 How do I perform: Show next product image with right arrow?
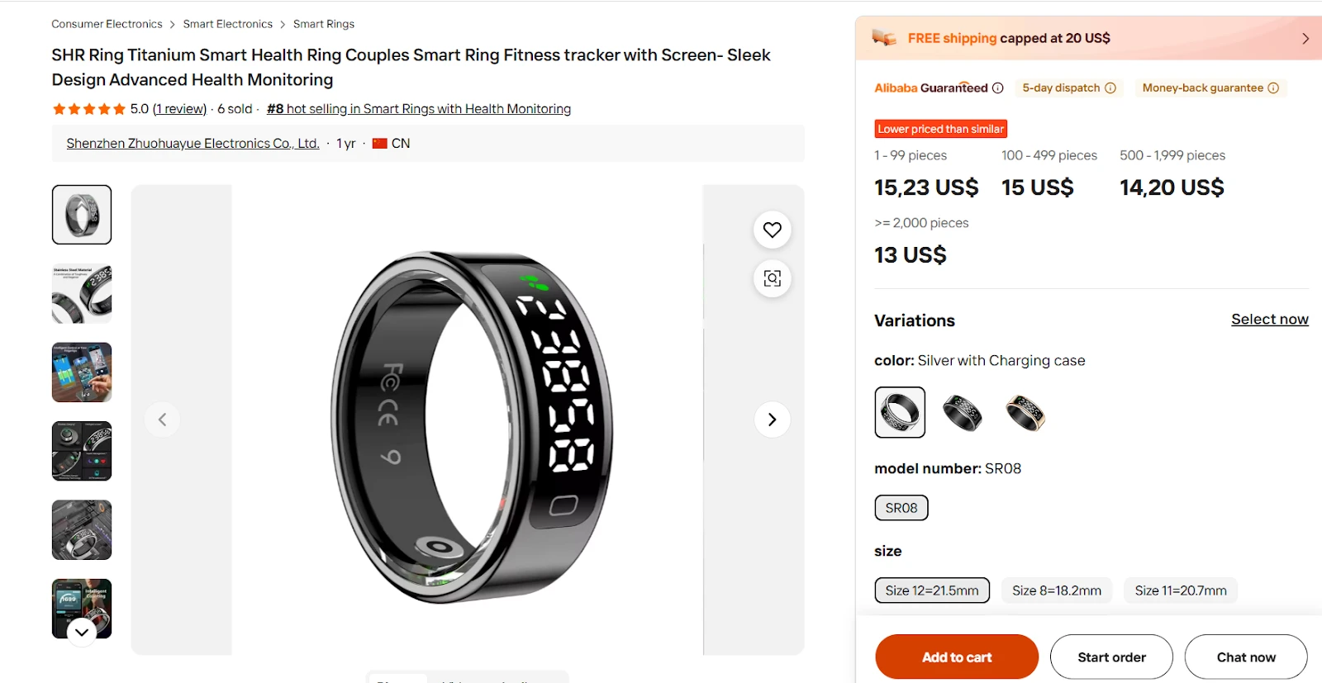[x=772, y=420]
